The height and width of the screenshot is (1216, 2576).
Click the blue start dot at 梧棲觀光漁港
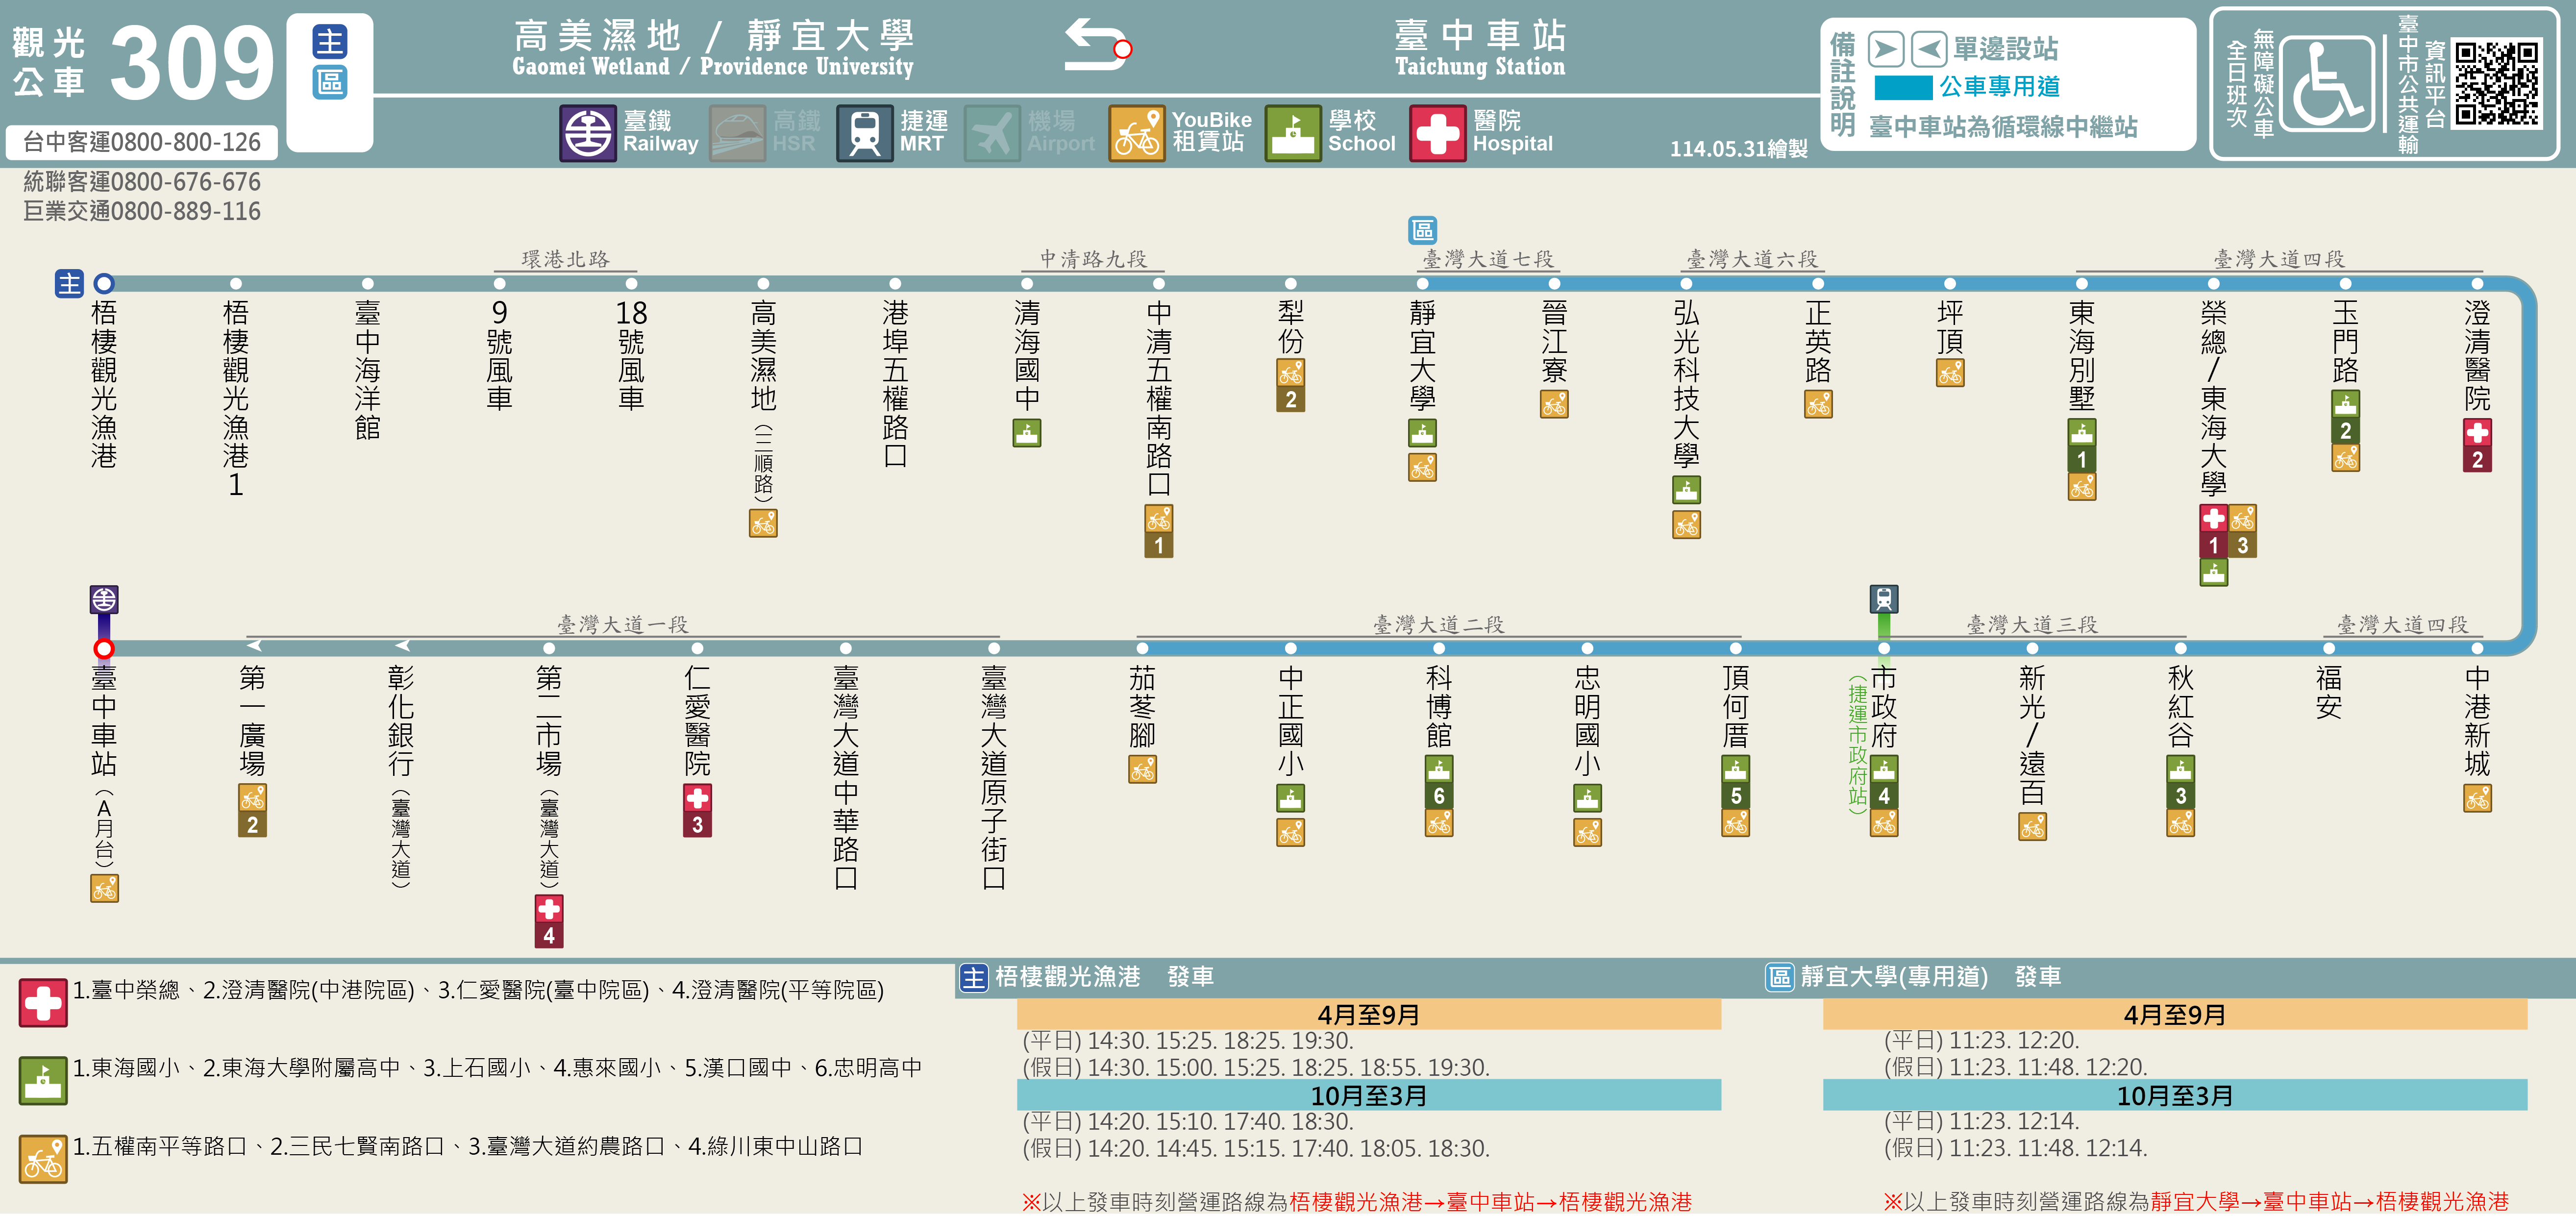pos(104,284)
